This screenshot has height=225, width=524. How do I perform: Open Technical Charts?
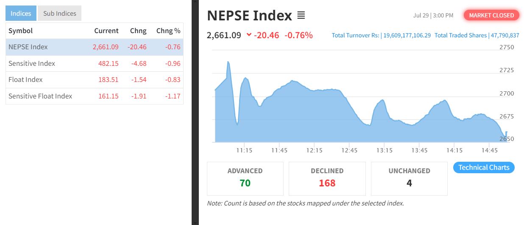coord(484,167)
